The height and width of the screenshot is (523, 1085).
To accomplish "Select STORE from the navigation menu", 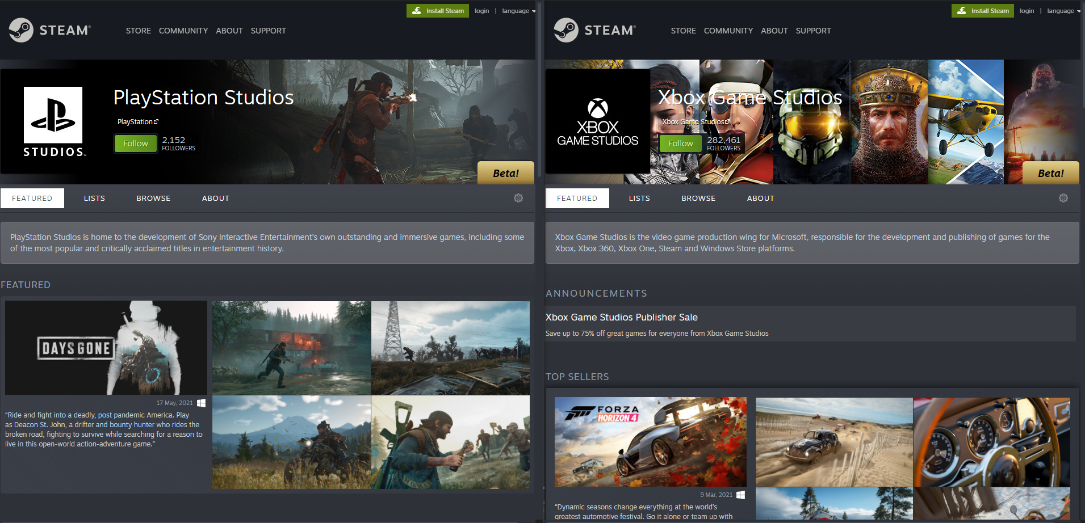I will (x=138, y=31).
